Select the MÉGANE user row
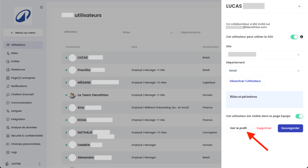308x168 pixels. 141,83
